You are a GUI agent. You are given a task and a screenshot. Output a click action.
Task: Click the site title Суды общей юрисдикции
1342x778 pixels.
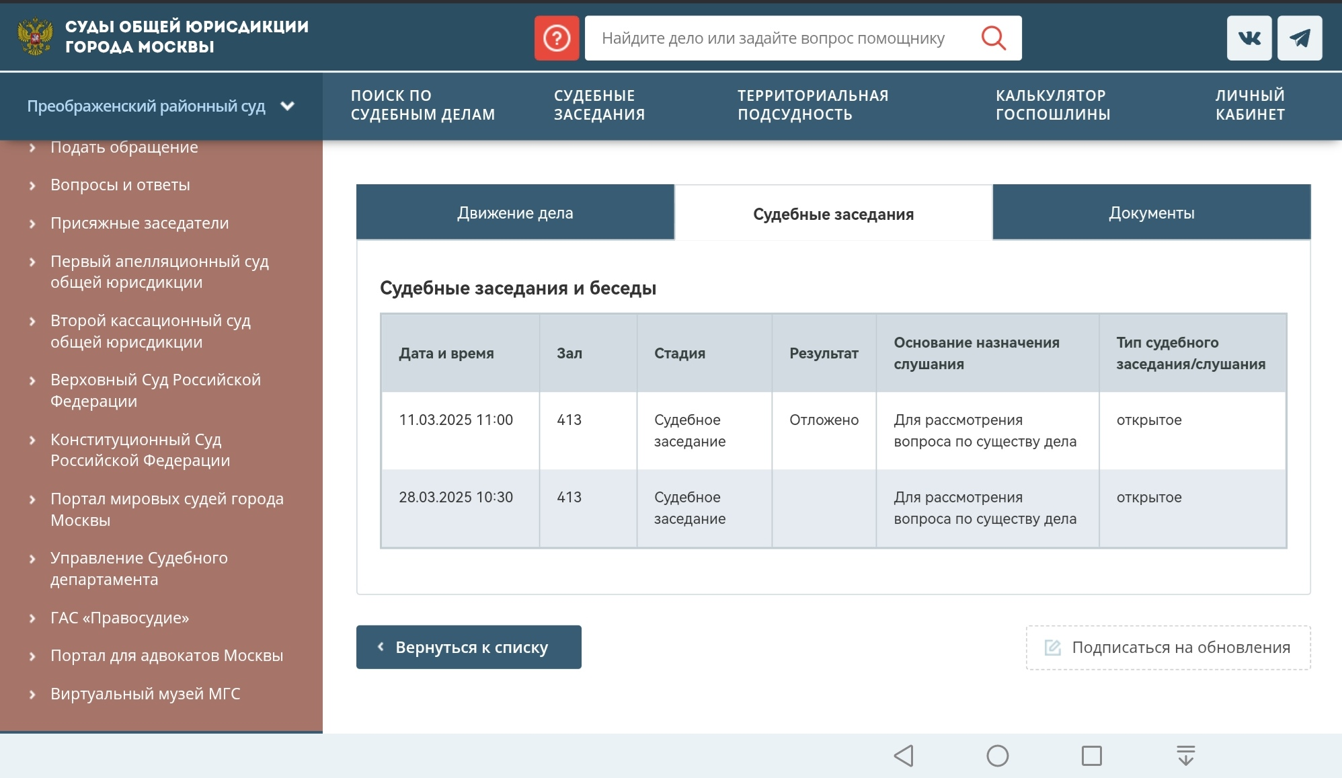tap(187, 36)
